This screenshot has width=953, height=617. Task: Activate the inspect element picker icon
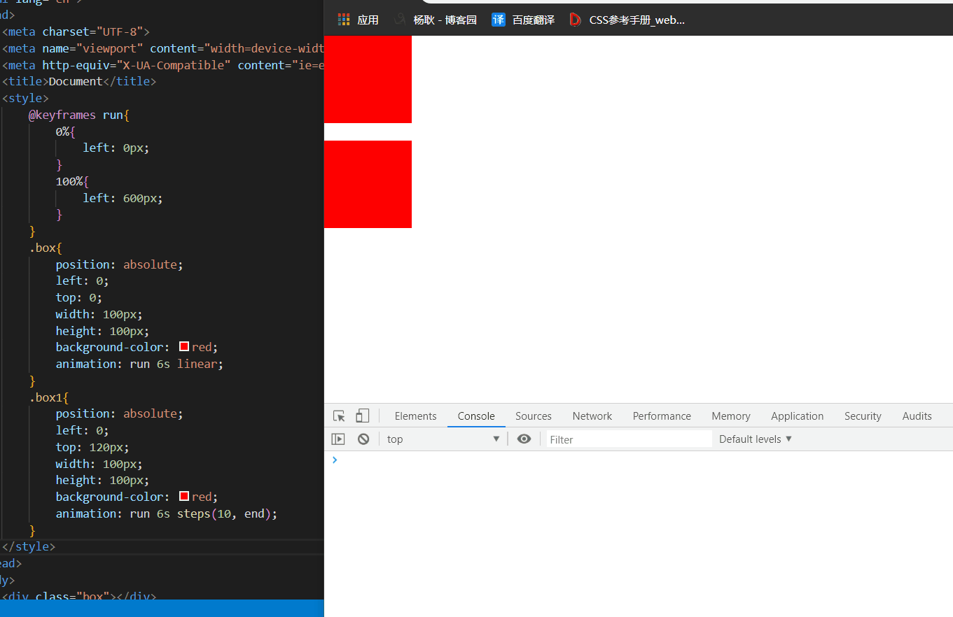(x=340, y=416)
